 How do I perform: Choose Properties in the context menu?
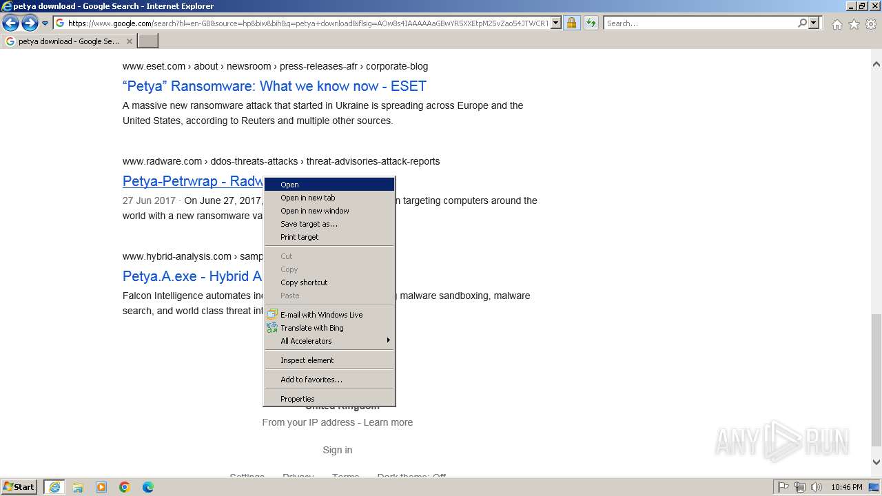(x=329, y=399)
